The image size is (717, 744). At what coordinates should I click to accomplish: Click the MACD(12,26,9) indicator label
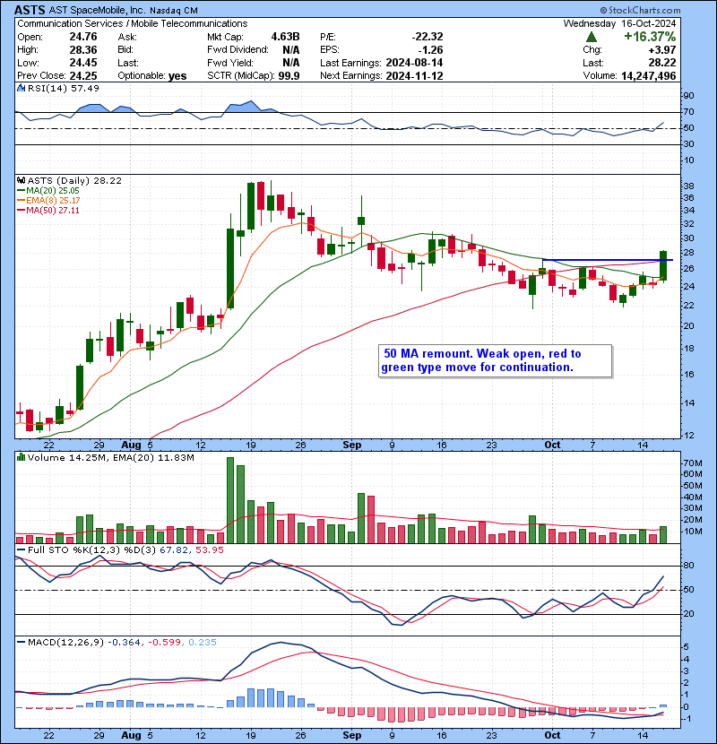point(65,643)
